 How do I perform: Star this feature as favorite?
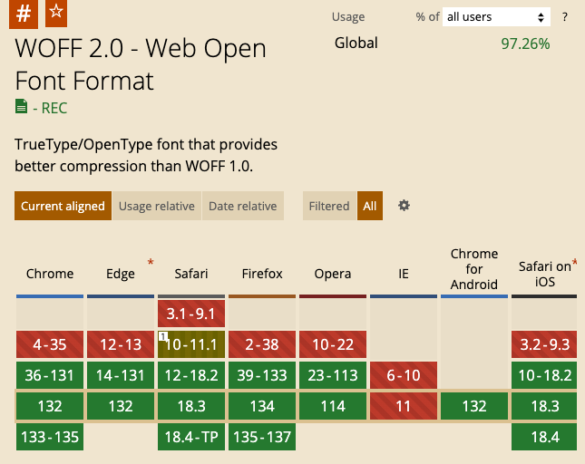pyautogui.click(x=56, y=13)
